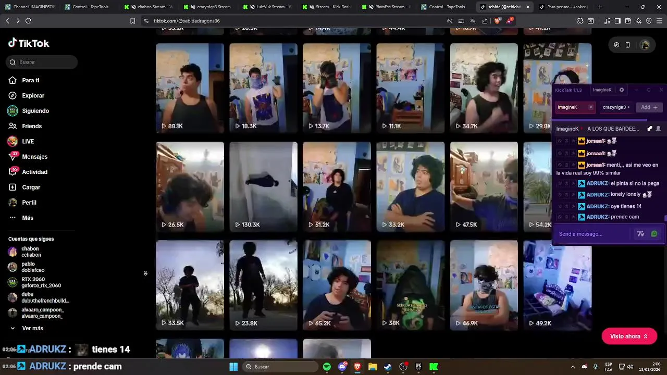
Task: Click translate page icon in address bar
Action: point(473,21)
